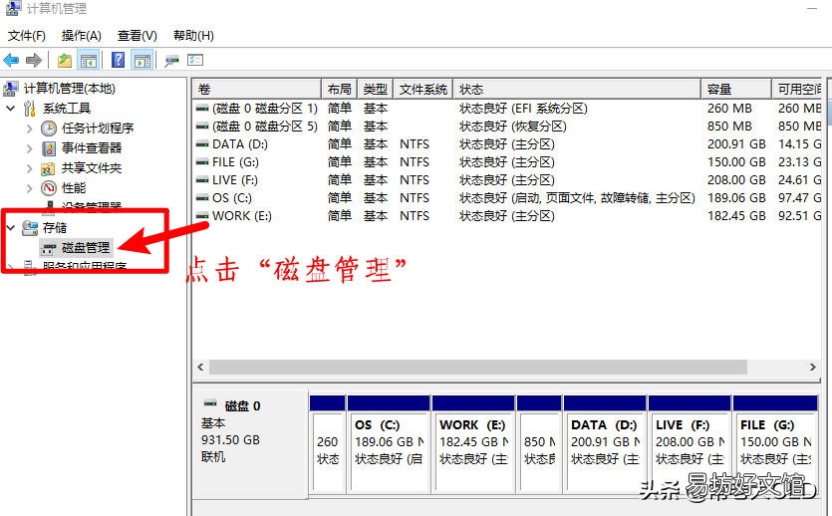Screen dimensions: 832x516
Task: Click the 性能 monitor icon
Action: coord(48,187)
